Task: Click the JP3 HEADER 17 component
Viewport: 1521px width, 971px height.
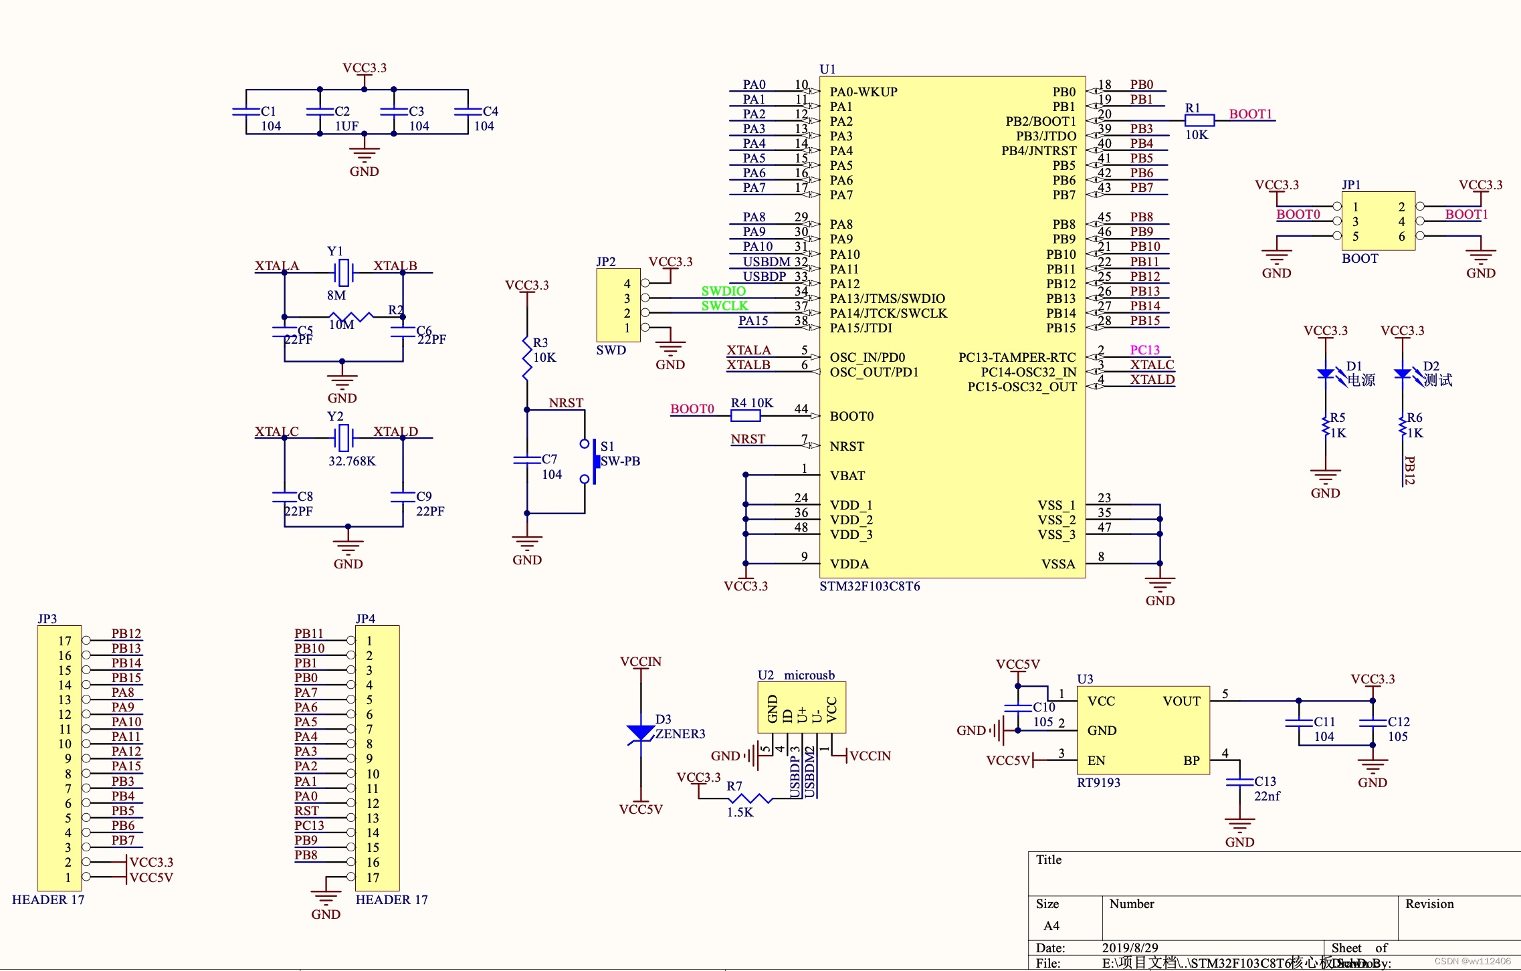Action: click(59, 758)
